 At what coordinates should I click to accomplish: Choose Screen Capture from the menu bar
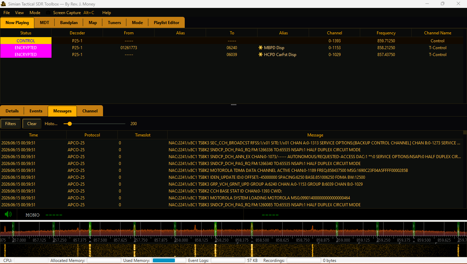pyautogui.click(x=67, y=13)
